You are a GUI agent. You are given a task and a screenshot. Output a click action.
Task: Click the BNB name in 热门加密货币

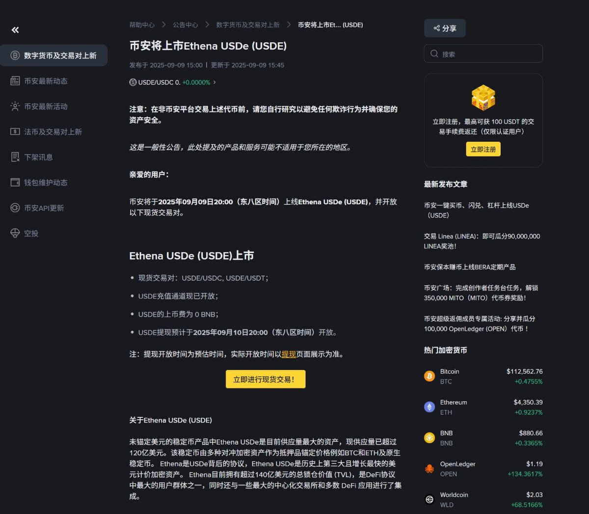(x=447, y=433)
